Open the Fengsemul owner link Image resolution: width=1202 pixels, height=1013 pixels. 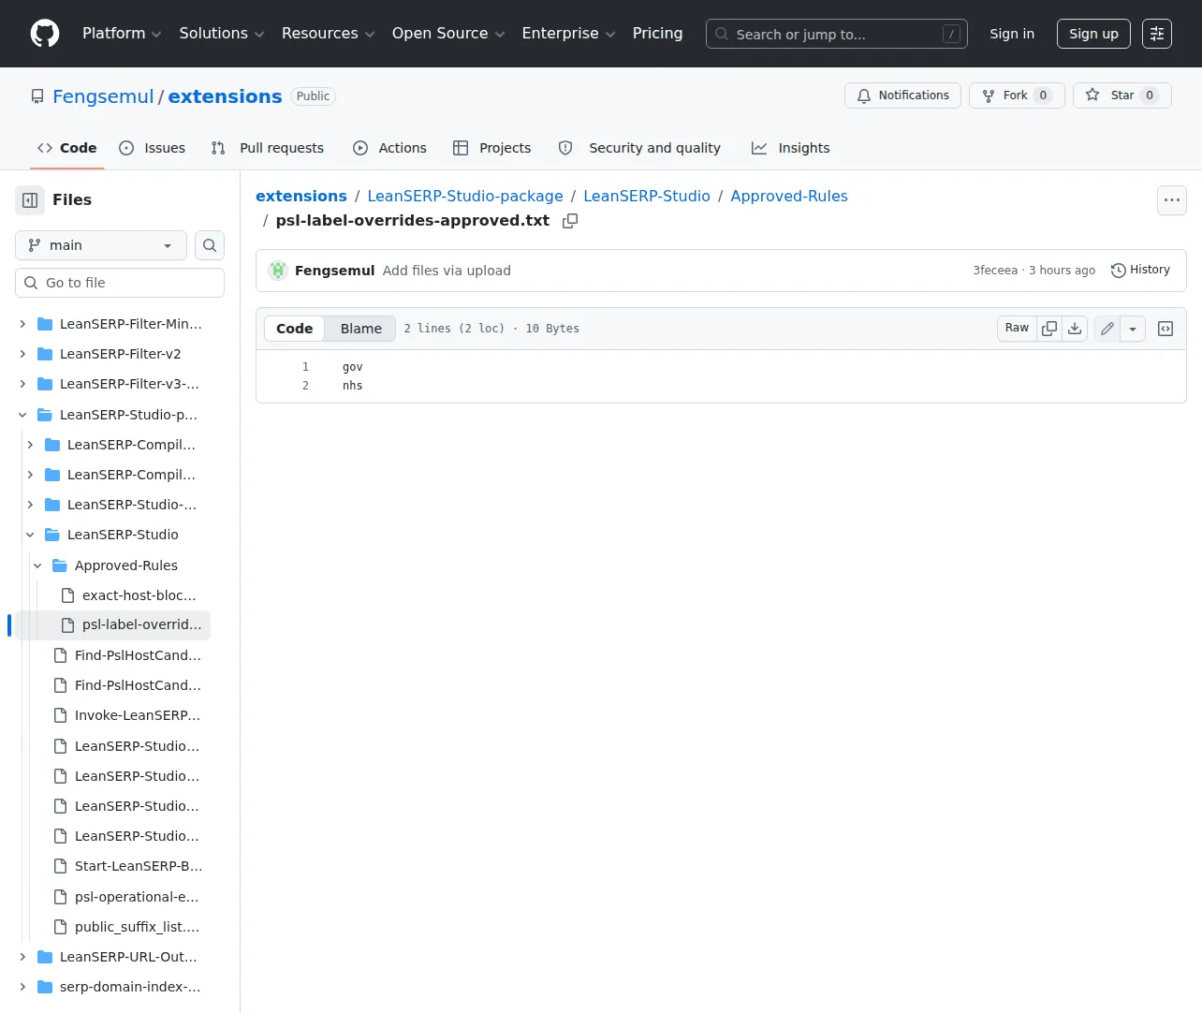[103, 96]
